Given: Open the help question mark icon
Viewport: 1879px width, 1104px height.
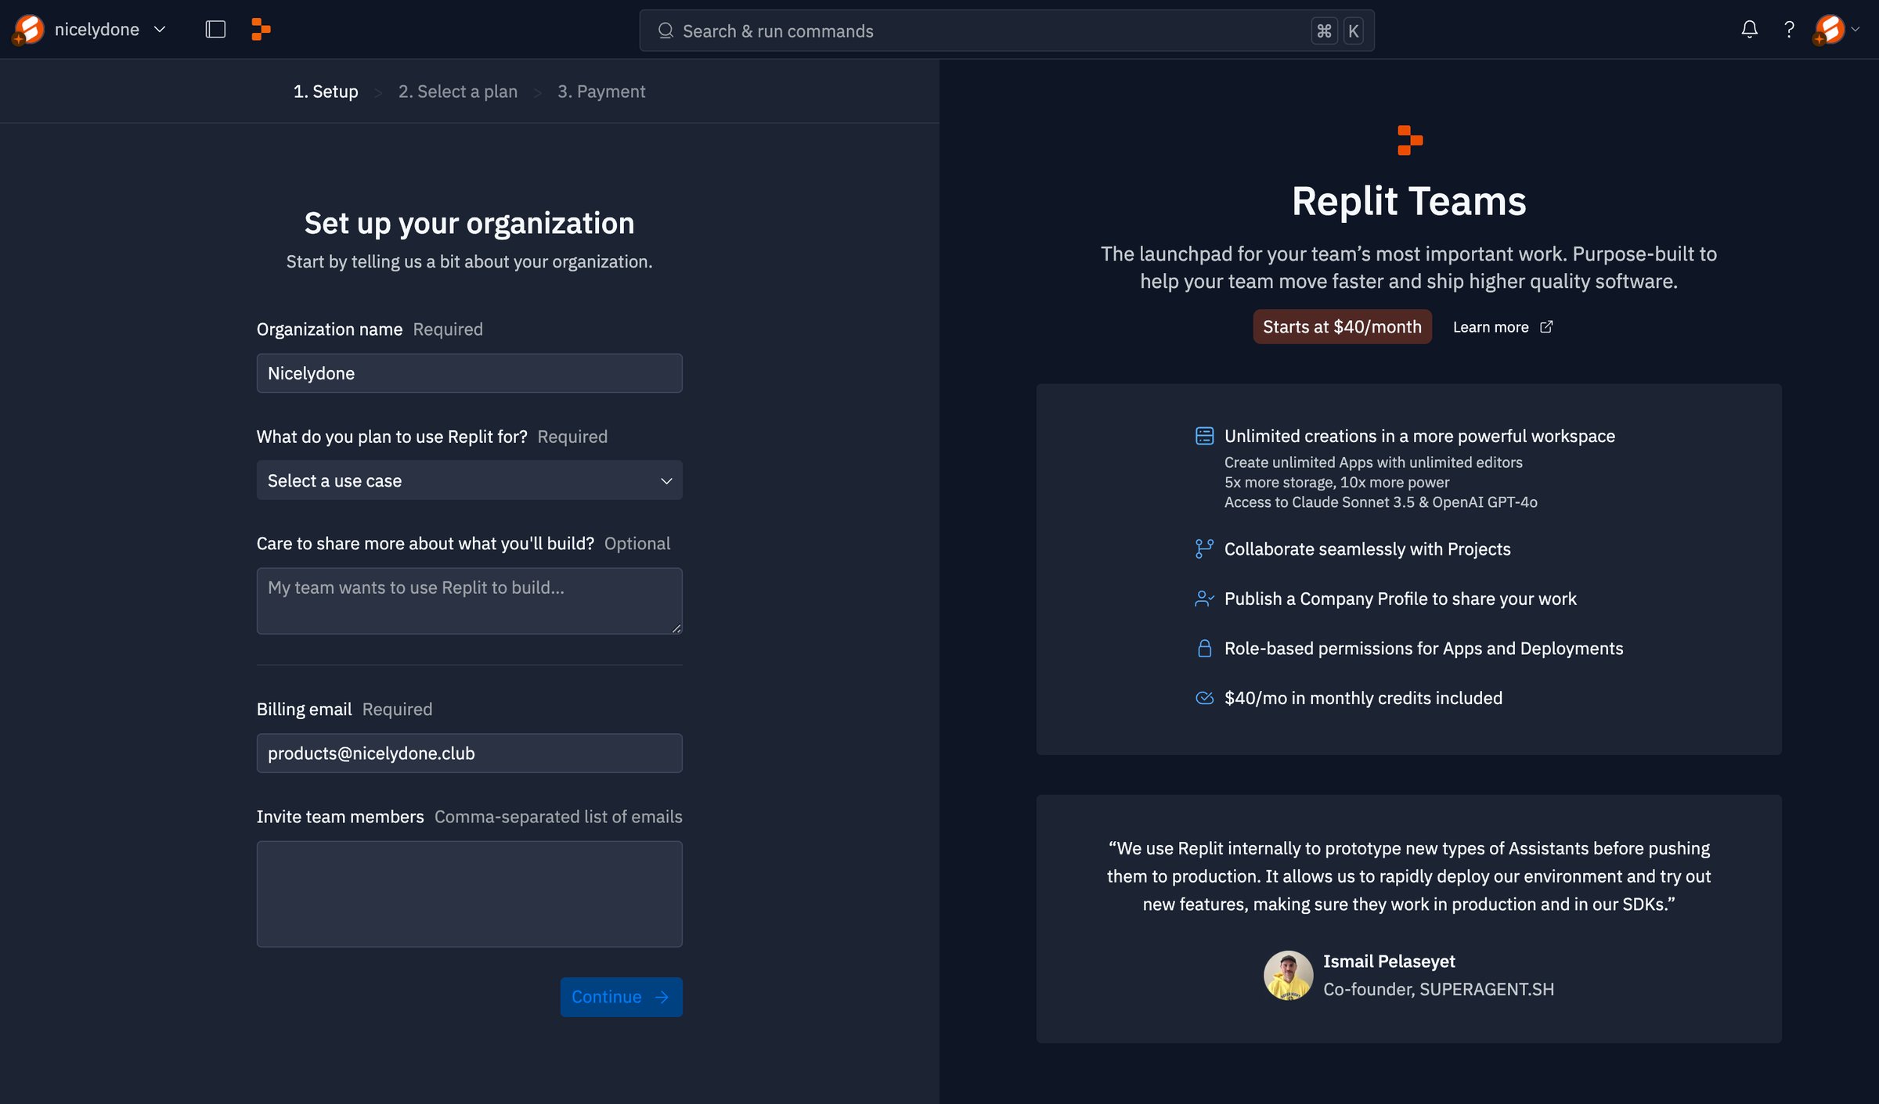Looking at the screenshot, I should coord(1789,30).
